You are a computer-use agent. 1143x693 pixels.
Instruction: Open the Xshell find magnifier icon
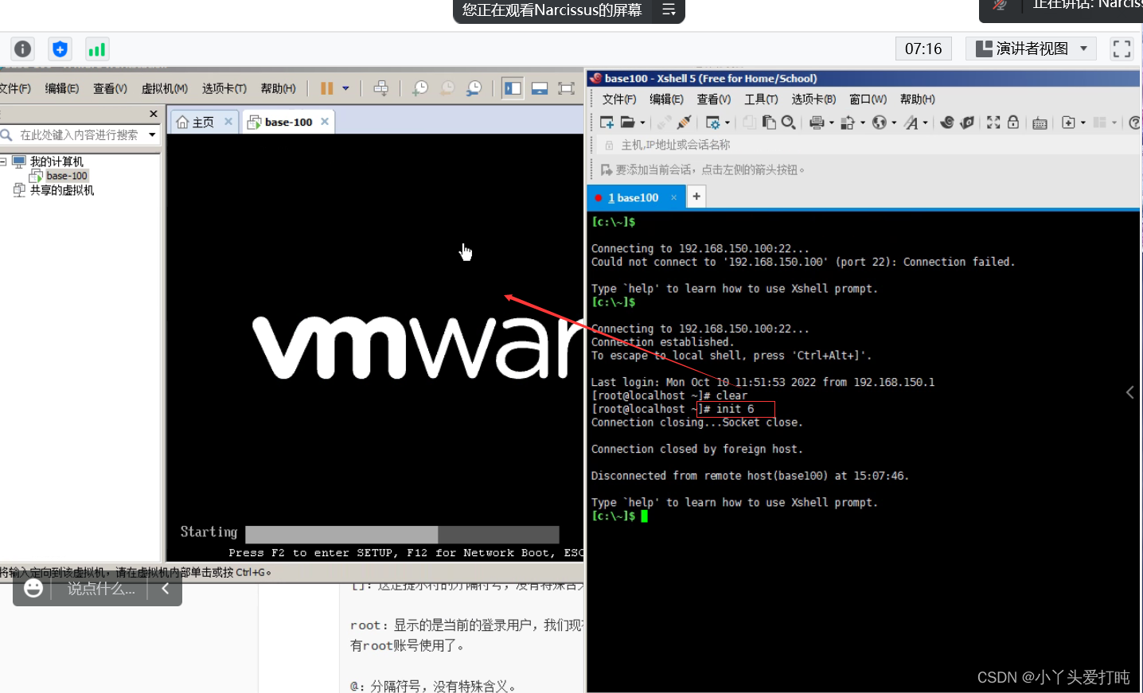click(789, 123)
